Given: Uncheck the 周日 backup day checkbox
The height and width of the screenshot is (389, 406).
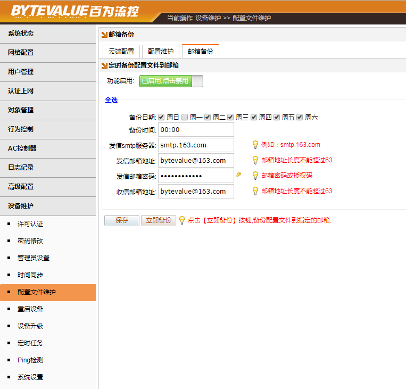Looking at the screenshot, I should (161, 117).
